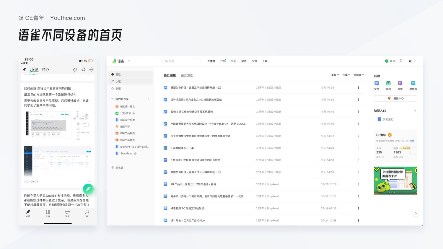The height and width of the screenshot is (249, 443).
Task: Select 消息 in mobile bottom navigation
Action: pyautogui.click(x=67, y=214)
